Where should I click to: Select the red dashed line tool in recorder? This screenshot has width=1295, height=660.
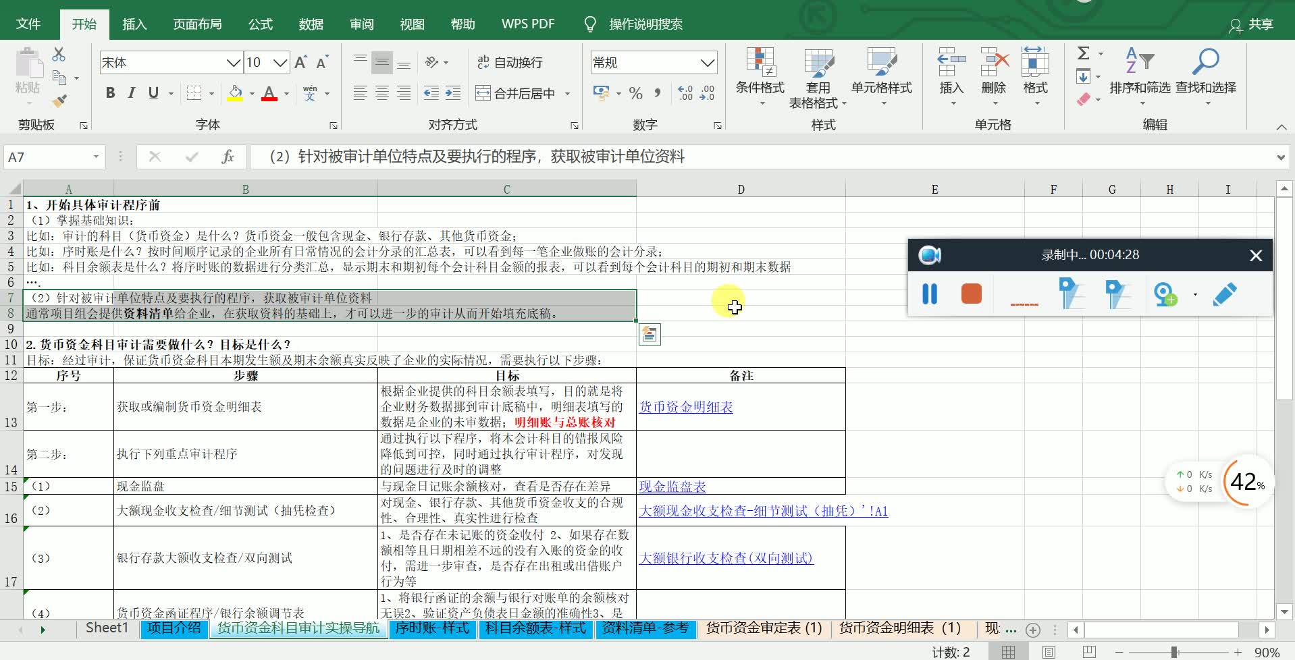tap(1024, 304)
